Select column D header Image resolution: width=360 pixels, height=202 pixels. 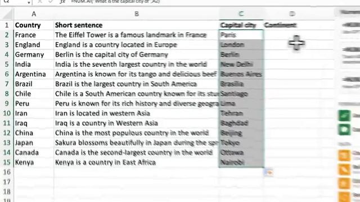click(x=292, y=14)
